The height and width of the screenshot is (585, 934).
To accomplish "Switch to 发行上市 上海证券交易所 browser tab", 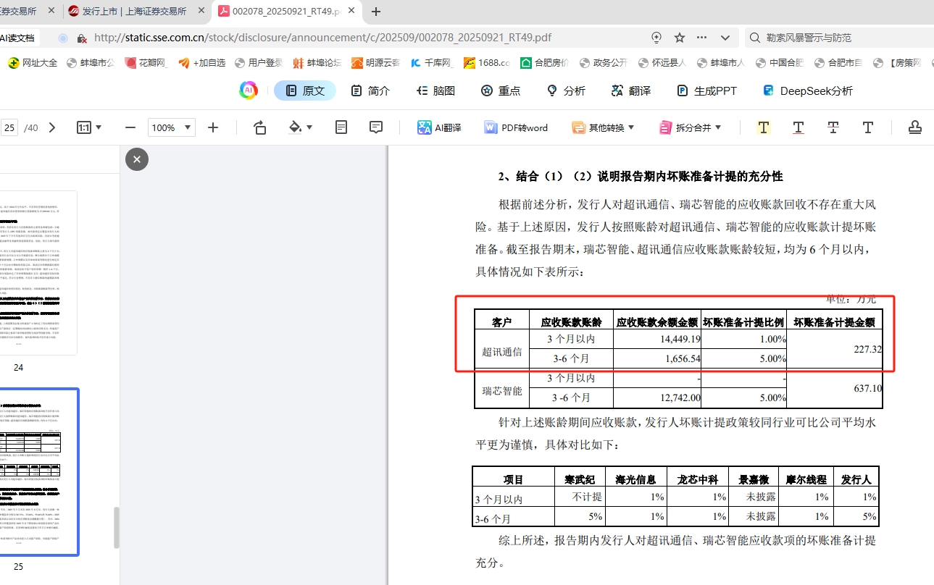I will pos(135,11).
